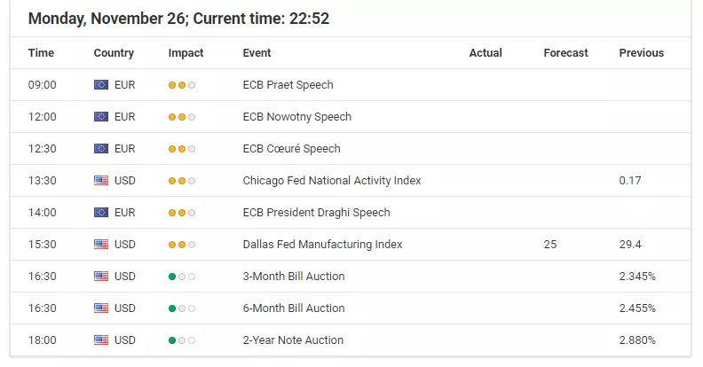Screen dimensions: 703x367
Task: Click the 12:30 time cell
Action: 42,149
